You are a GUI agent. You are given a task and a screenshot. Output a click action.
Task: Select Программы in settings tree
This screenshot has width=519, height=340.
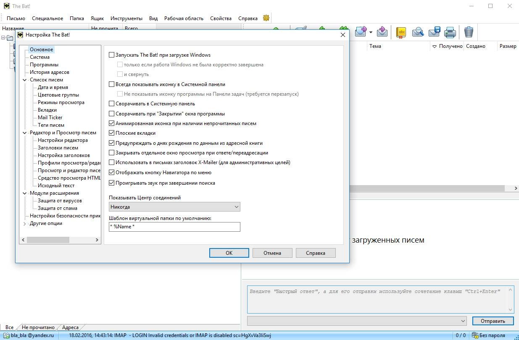tap(44, 65)
